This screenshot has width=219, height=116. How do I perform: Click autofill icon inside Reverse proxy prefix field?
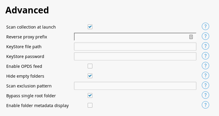click(x=191, y=37)
